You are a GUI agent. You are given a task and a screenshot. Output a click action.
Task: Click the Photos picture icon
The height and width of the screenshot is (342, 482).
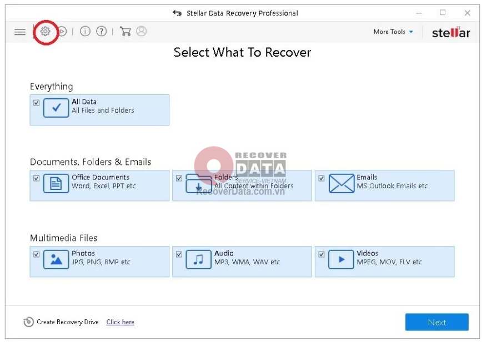click(56, 259)
